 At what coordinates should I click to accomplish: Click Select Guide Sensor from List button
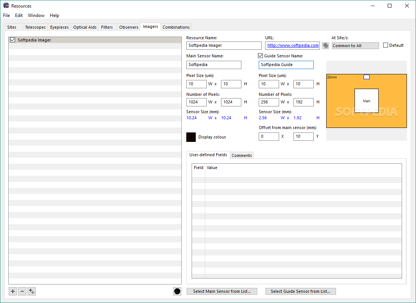pyautogui.click(x=301, y=291)
